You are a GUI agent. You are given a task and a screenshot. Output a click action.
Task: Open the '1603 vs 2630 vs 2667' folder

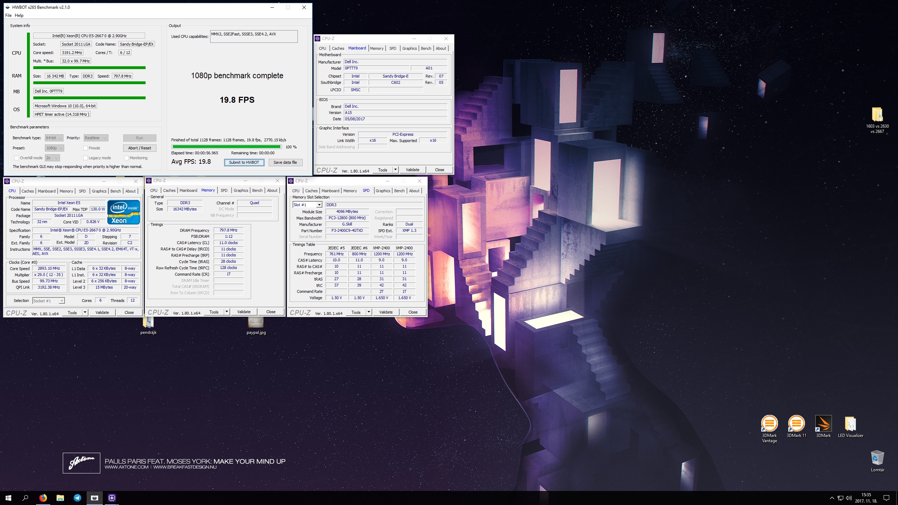877,120
